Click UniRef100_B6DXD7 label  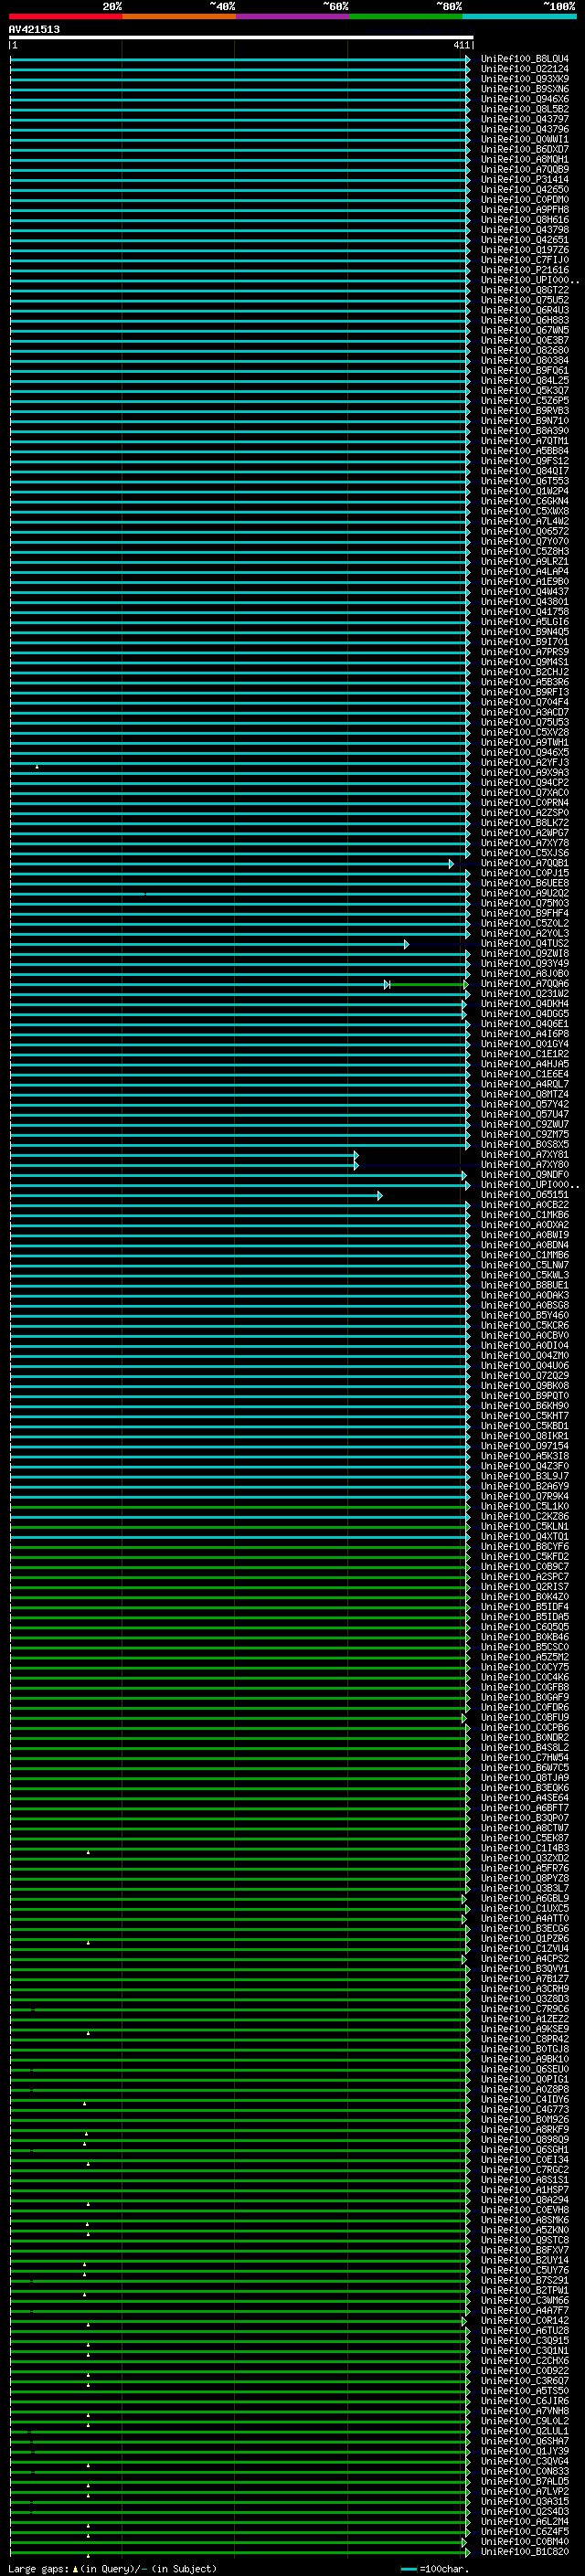pyautogui.click(x=524, y=149)
